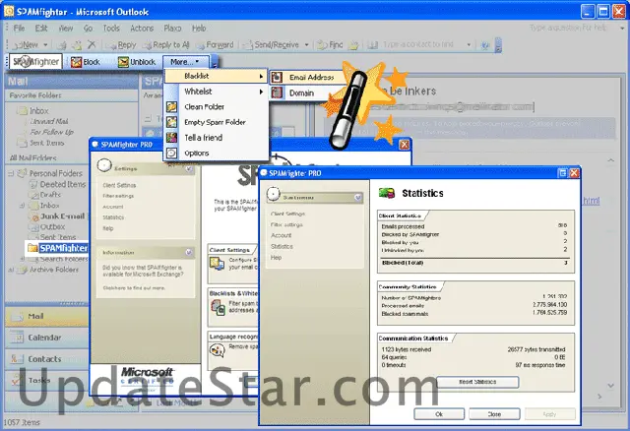Choose Empty Spam Folder menu entry

tap(217, 122)
